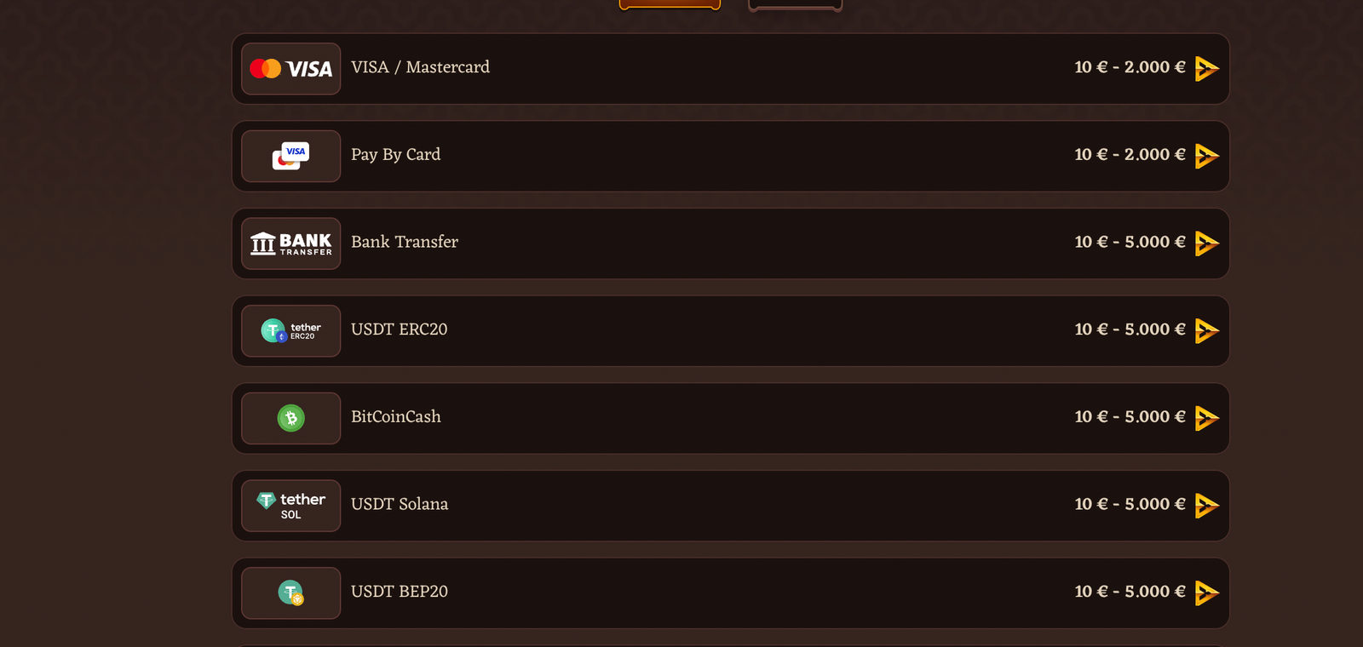Screen dimensions: 1363x647
Task: Click the green BitcoinCash logo icon
Action: click(x=290, y=418)
